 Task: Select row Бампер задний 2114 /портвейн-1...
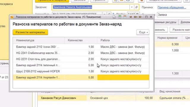click(81, 77)
